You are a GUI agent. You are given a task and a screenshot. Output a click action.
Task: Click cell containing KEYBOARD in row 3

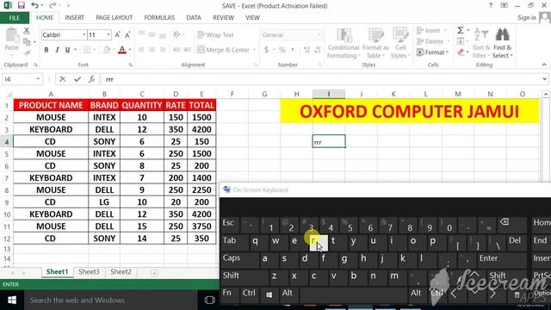pyautogui.click(x=51, y=129)
